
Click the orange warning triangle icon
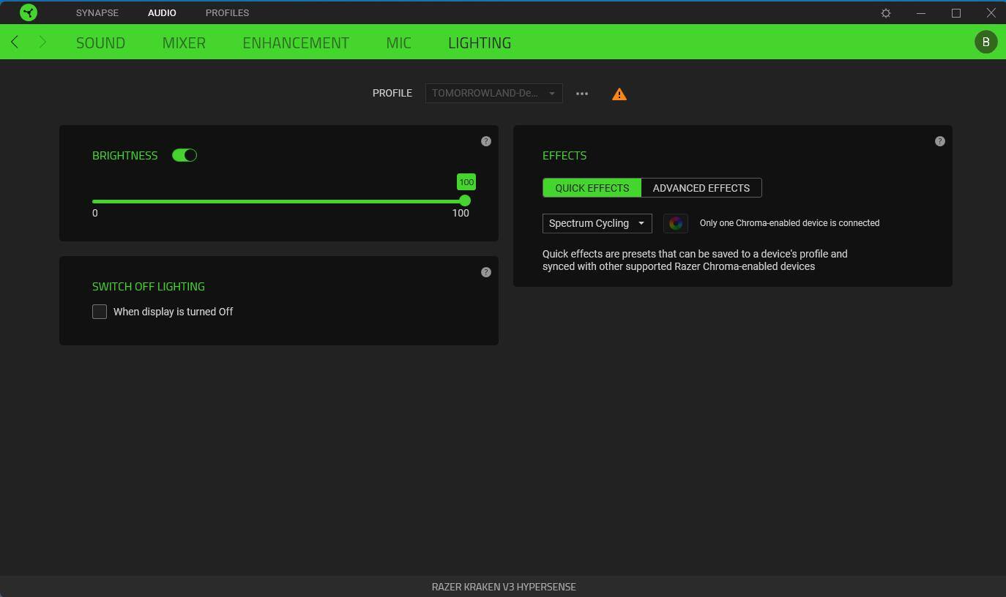619,94
